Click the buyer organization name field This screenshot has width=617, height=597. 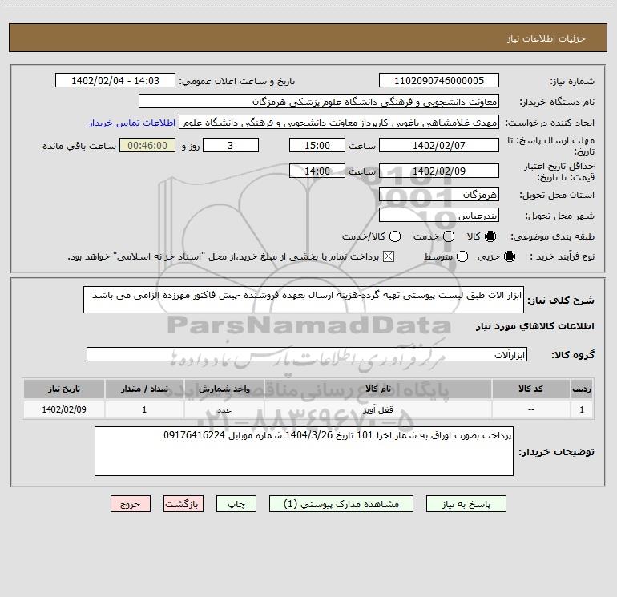pyautogui.click(x=319, y=102)
